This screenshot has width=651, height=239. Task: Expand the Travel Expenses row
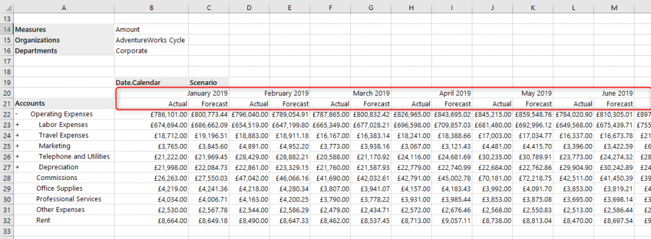(17, 136)
